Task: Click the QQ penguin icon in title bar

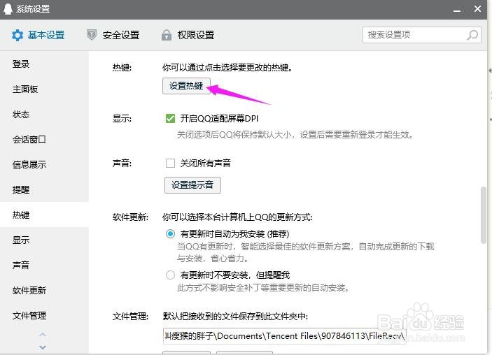Action: [x=8, y=9]
